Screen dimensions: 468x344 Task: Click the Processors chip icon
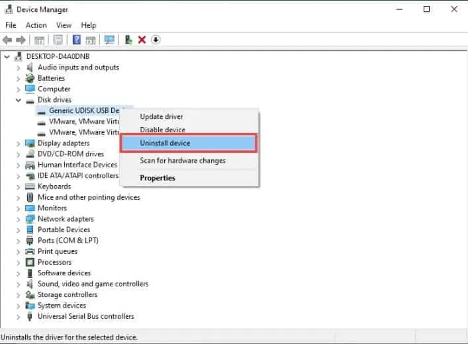click(x=30, y=262)
